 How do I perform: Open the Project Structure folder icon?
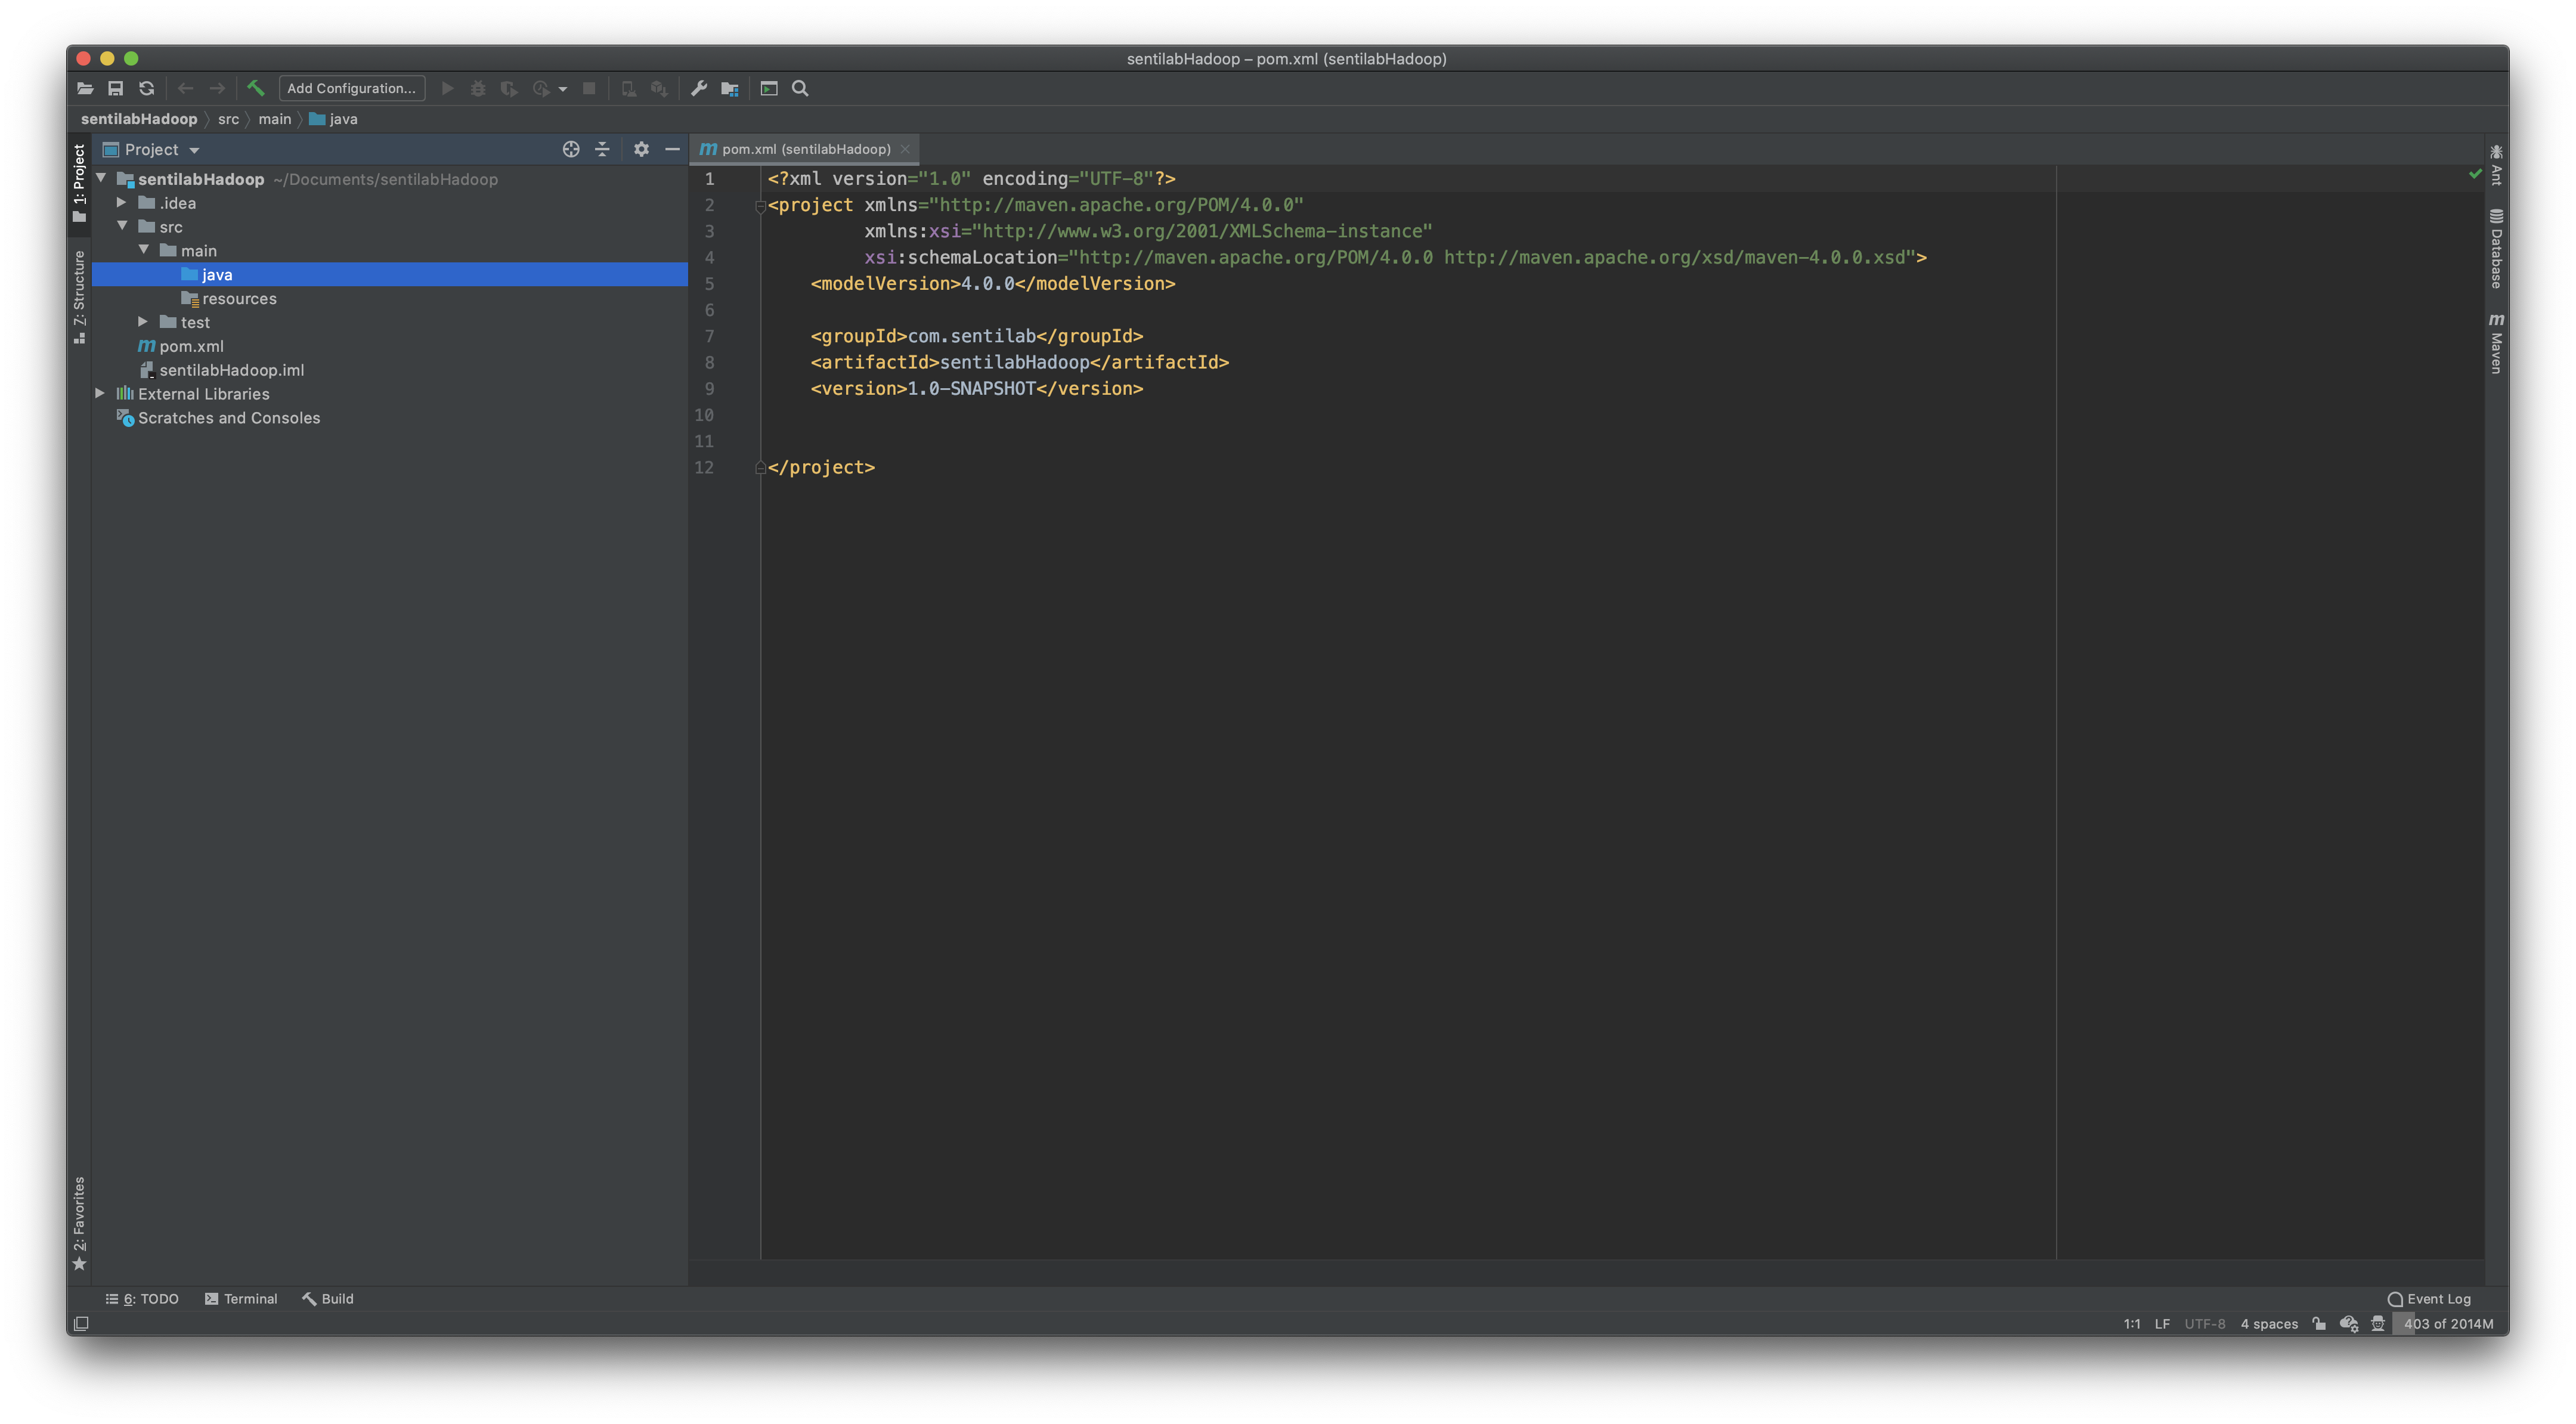(730, 88)
